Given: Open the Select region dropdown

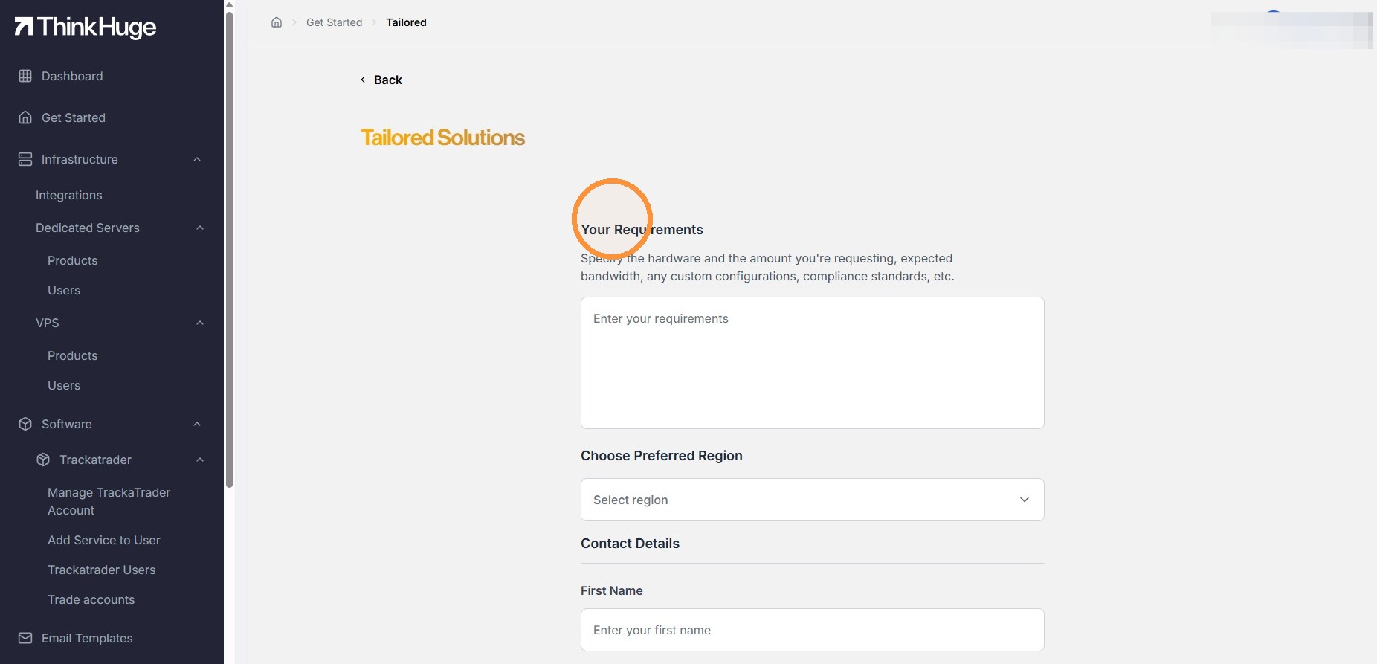Looking at the screenshot, I should coord(812,500).
